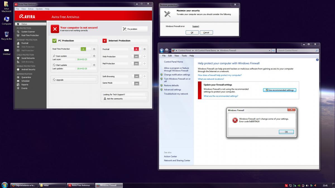Open the Edit menu in Control Panel
Image resolution: width=335 pixels, height=188 pixels.
point(170,56)
